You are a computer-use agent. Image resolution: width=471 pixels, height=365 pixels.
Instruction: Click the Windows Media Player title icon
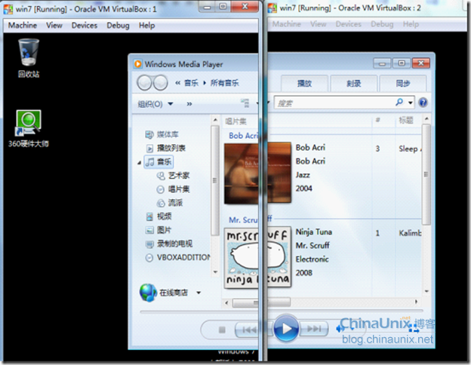click(x=138, y=64)
